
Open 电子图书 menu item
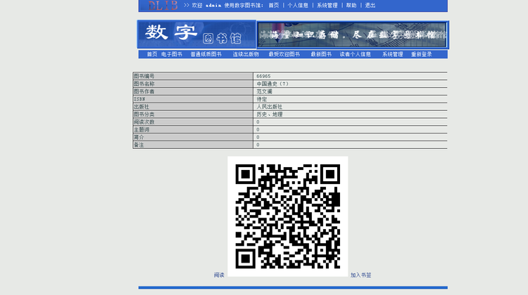click(x=172, y=54)
